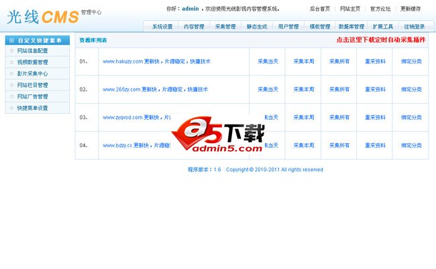
Task: Open 影片采集中心 in sidebar
Action: pyautogui.click(x=33, y=74)
